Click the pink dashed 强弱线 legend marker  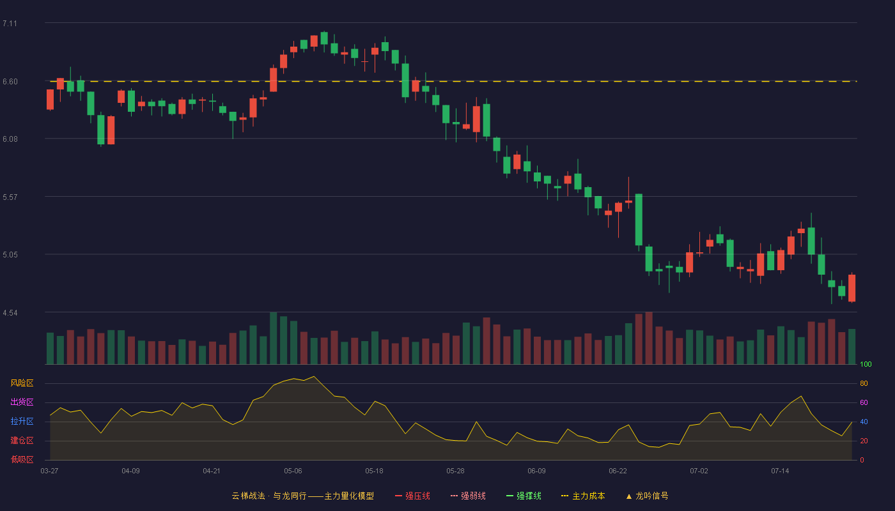click(x=454, y=496)
